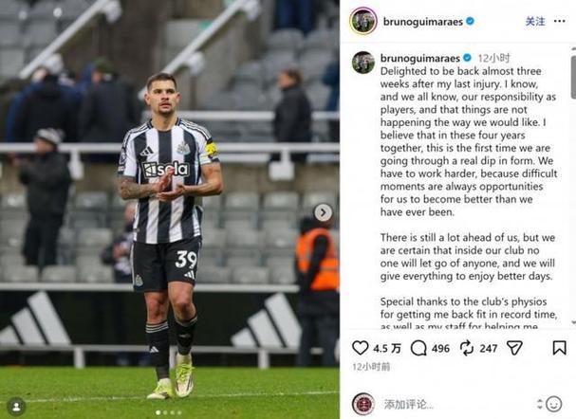The height and width of the screenshot is (419, 576).
Task: Open comments via the speech bubble icon
Action: pyautogui.click(x=418, y=348)
